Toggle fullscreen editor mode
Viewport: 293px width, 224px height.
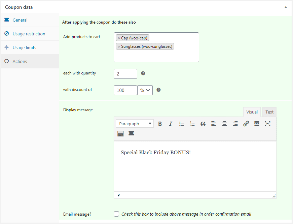(x=267, y=124)
